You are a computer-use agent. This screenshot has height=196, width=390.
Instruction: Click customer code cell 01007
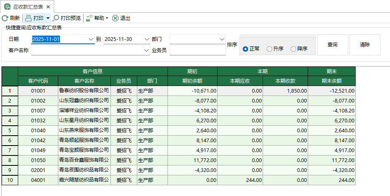[38, 111]
